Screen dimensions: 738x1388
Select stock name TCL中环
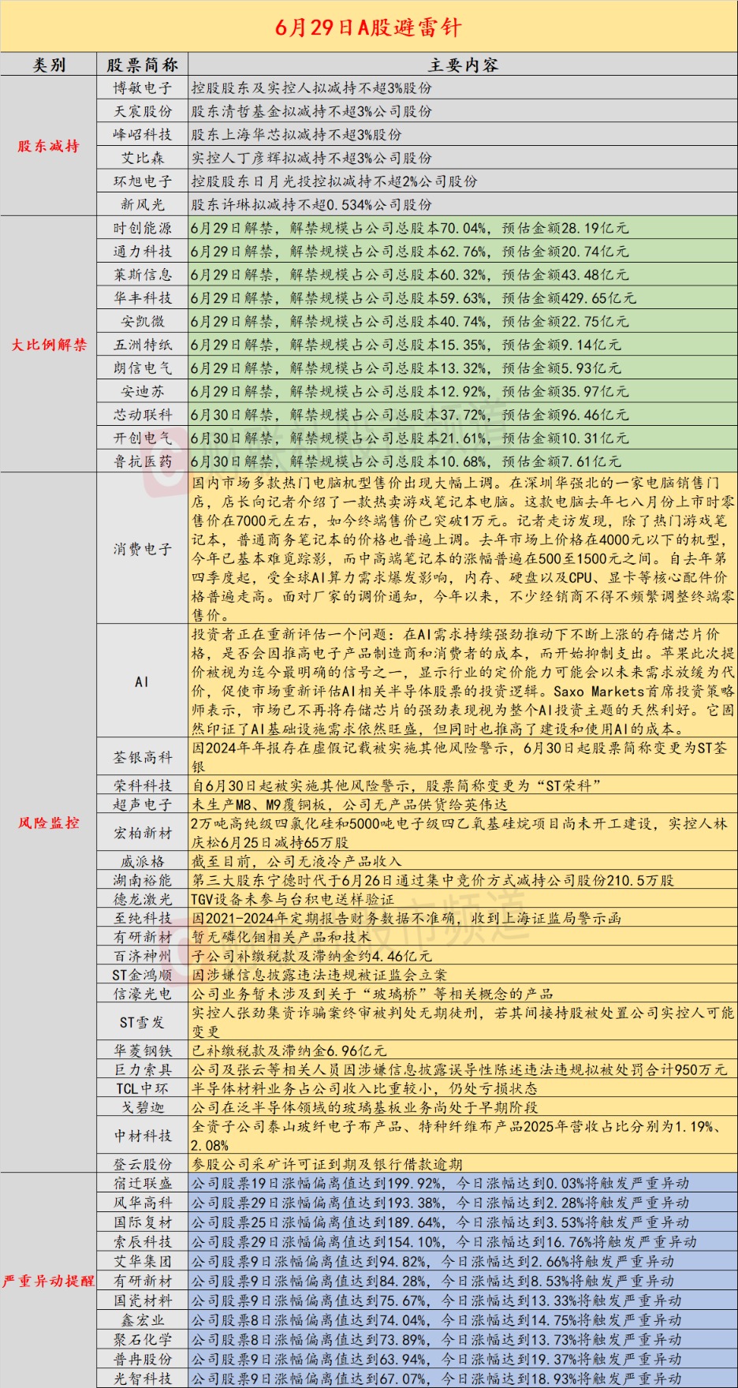pos(143,1088)
